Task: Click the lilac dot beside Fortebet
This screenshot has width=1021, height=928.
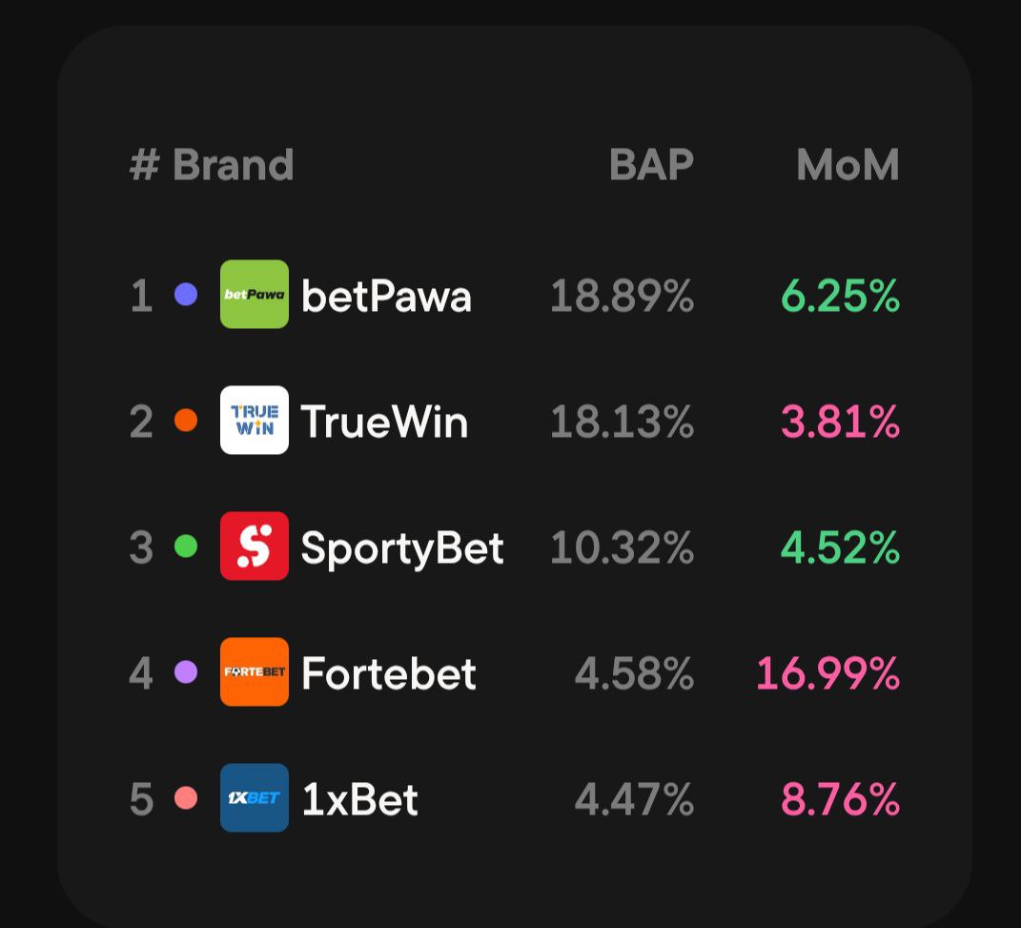Action: tap(186, 671)
